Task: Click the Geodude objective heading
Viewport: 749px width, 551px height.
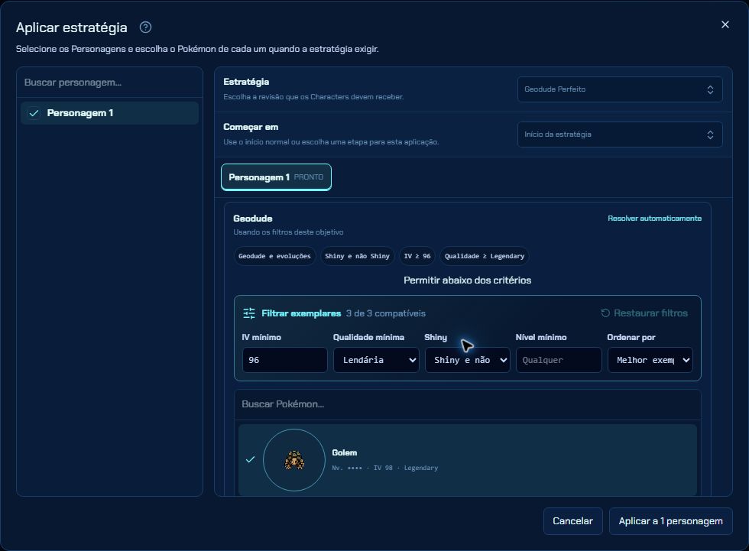Action: (x=253, y=219)
